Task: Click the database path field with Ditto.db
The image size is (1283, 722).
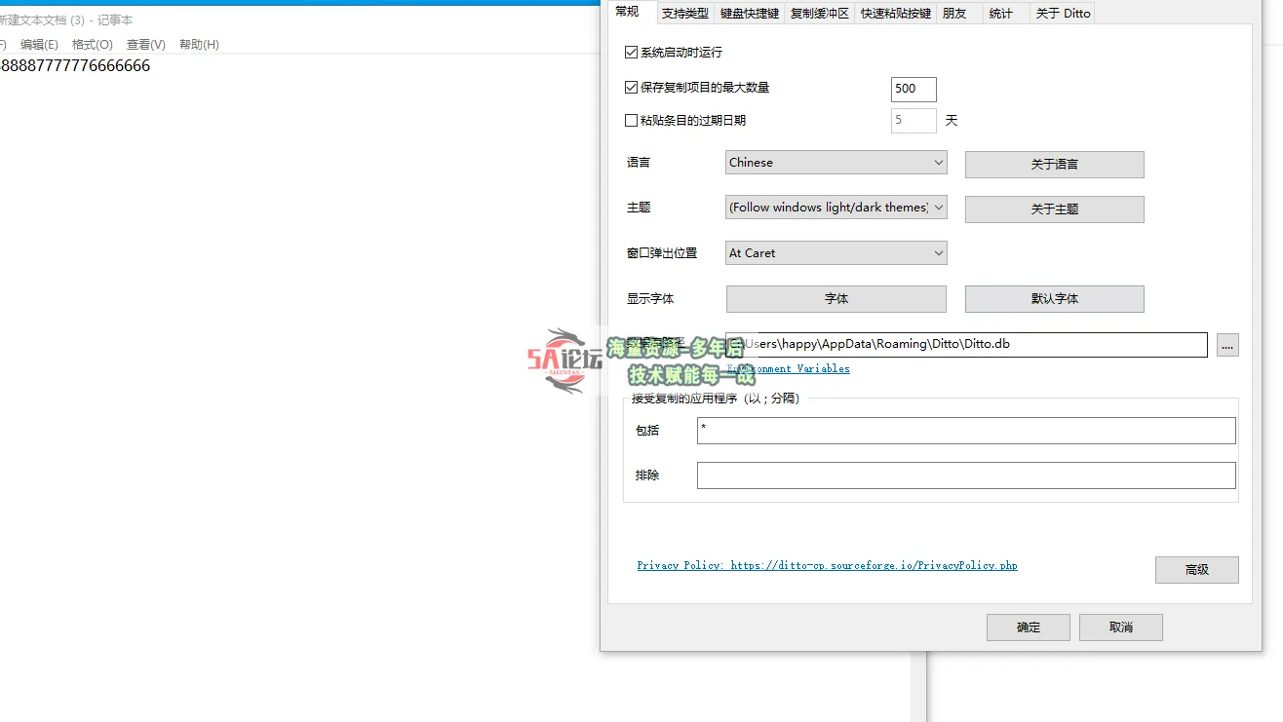Action: (966, 344)
